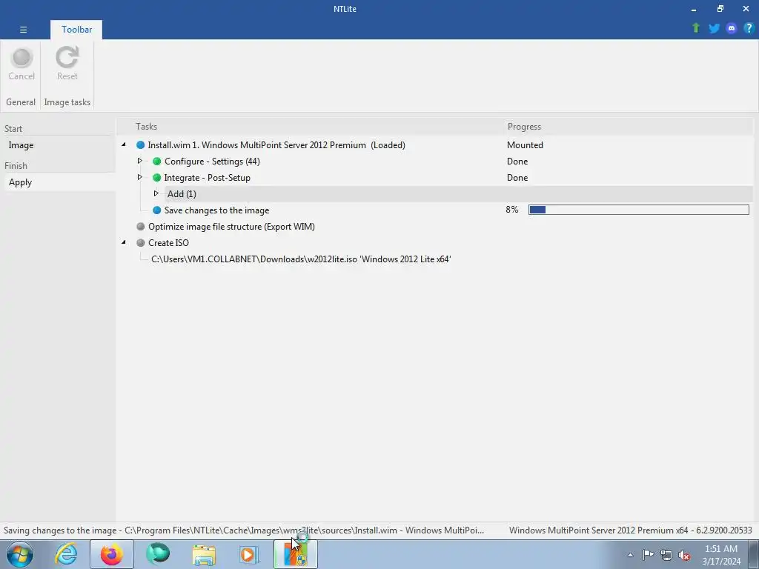
Task: Click the Add (1) row
Action: 458,194
